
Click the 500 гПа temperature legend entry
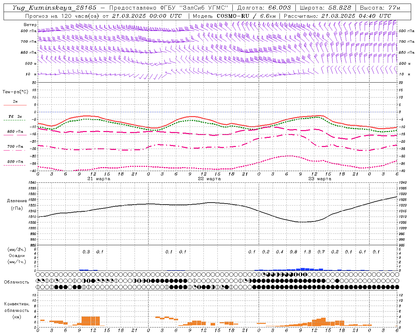coord(15,162)
